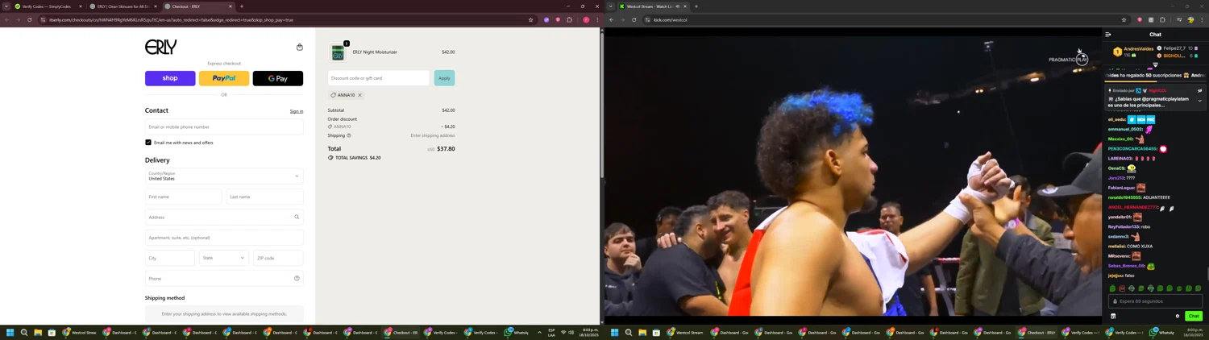Mute the Westcol Stream tab audio icon
1209x340 pixels.
(677, 6)
